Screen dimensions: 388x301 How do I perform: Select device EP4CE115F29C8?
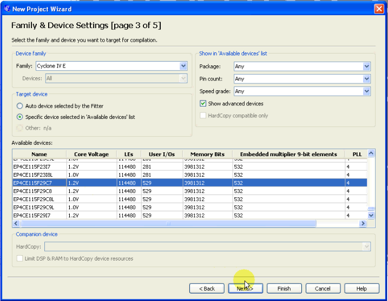(x=189, y=191)
